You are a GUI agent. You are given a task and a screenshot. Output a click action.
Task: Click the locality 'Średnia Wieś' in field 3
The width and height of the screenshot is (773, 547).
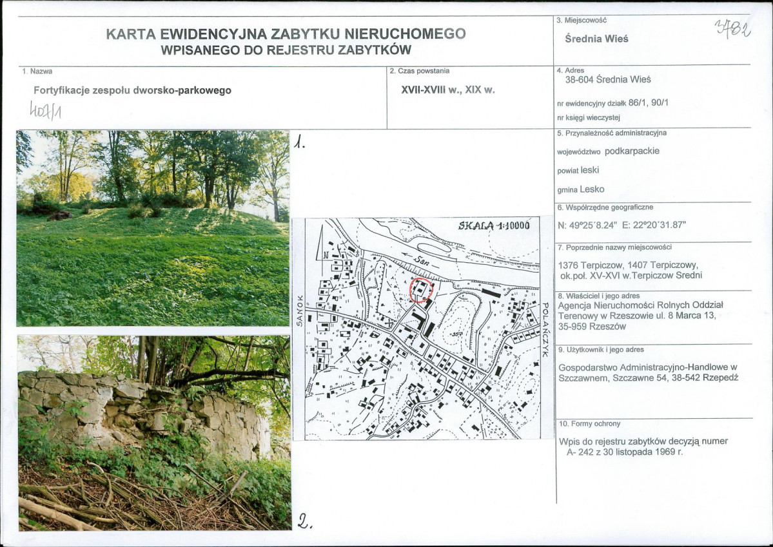(x=596, y=39)
